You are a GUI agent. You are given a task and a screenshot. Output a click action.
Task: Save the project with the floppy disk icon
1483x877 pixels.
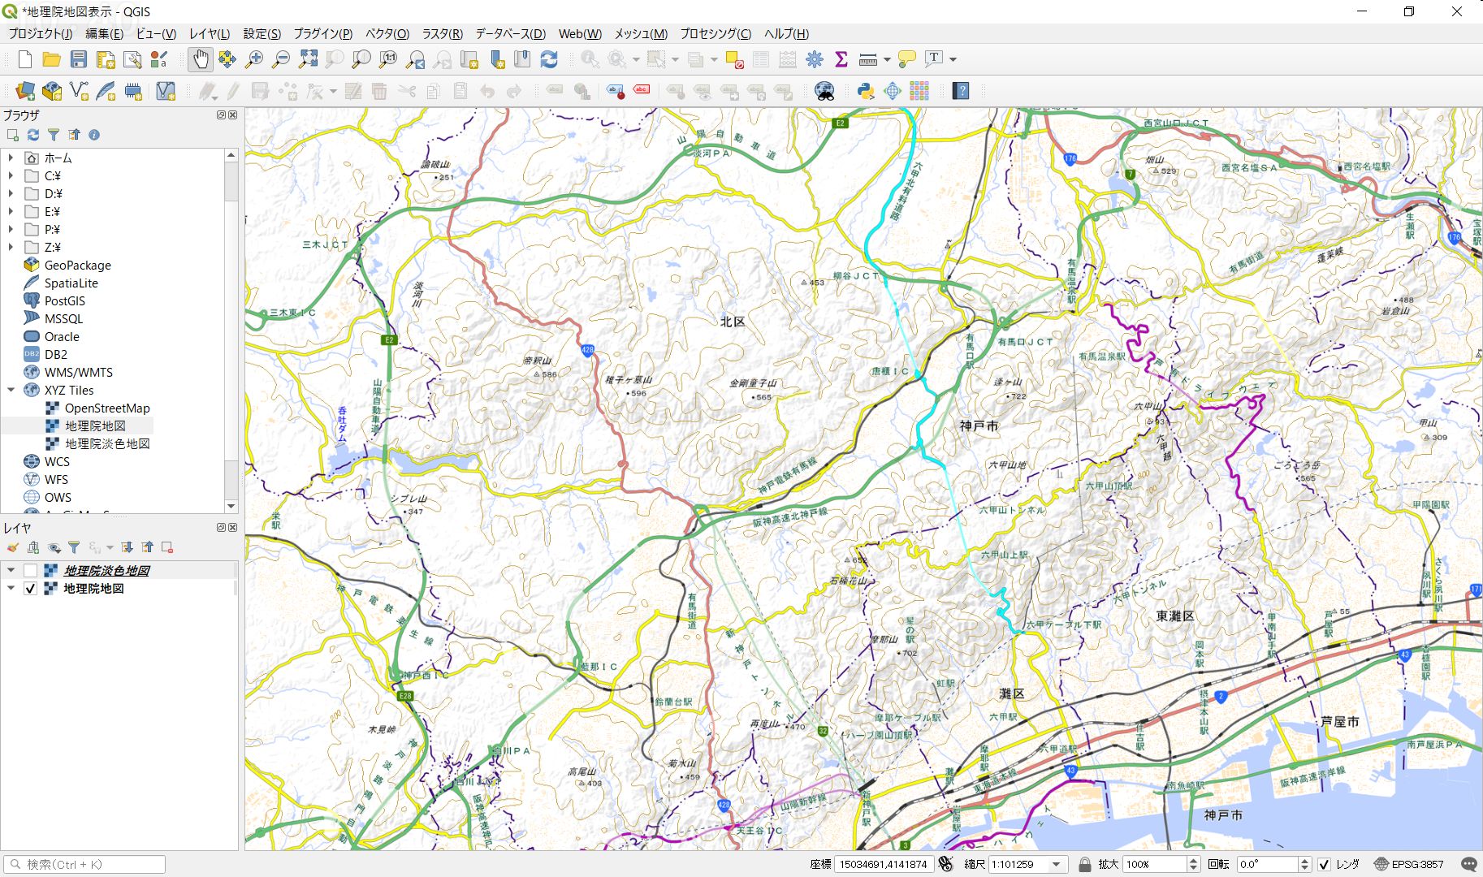click(79, 59)
